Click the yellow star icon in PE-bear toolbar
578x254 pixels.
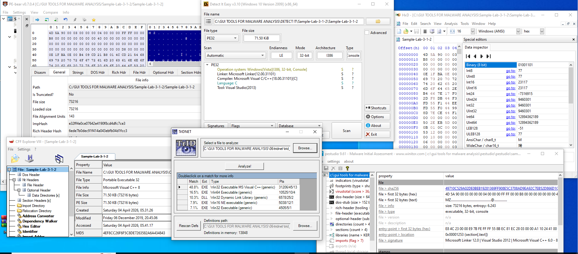point(94,20)
